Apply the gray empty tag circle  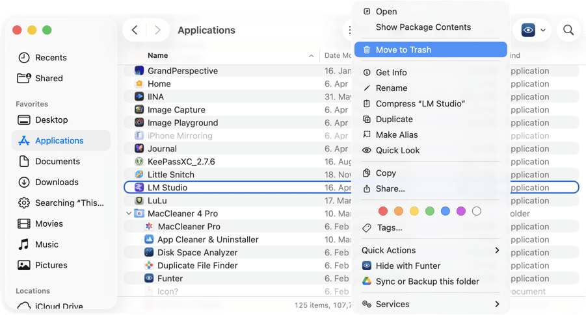[477, 211]
